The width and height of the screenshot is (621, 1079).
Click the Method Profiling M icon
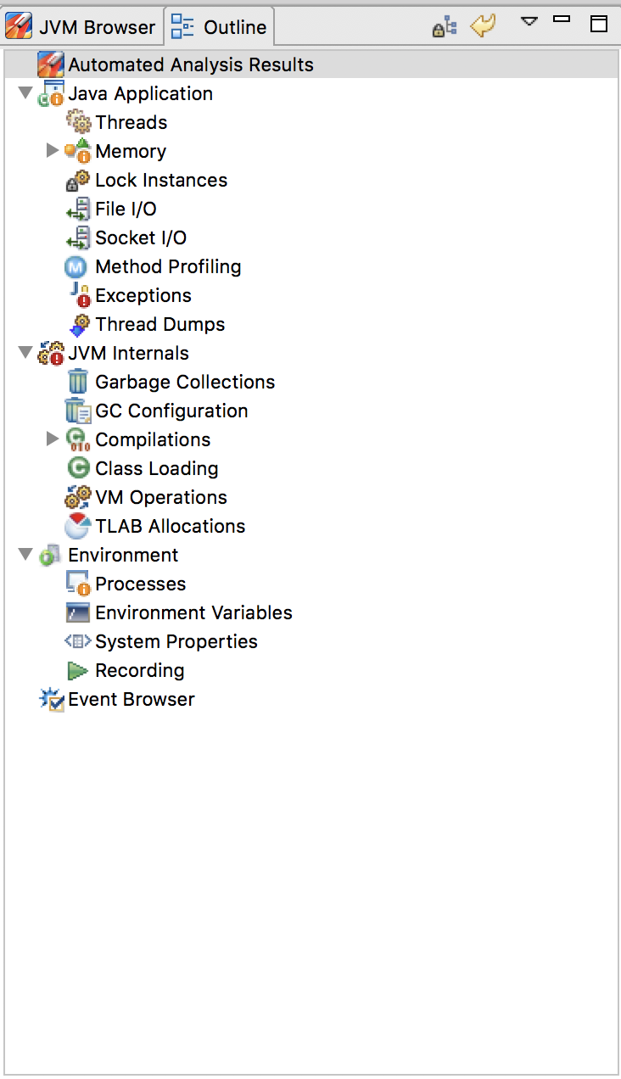pyautogui.click(x=76, y=267)
